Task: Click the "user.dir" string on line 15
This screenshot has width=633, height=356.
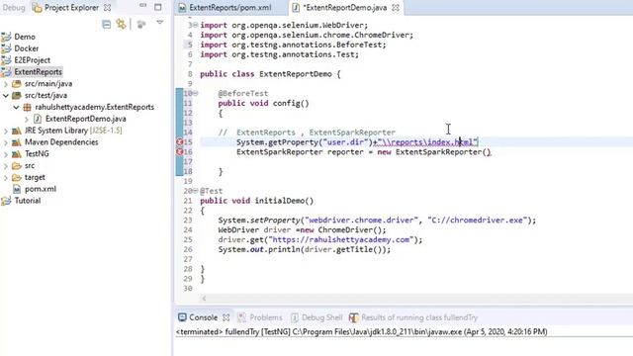Action: click(346, 142)
